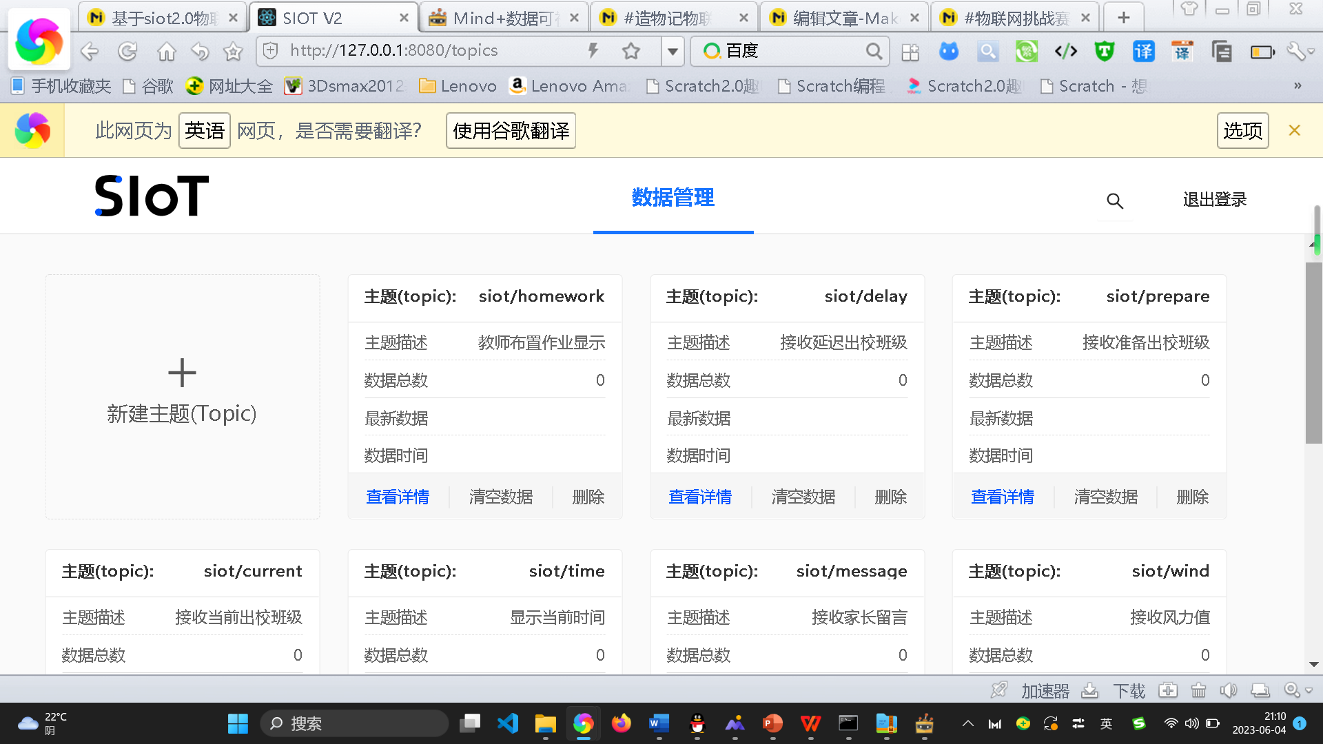Delete the siot/delay topic
The height and width of the screenshot is (744, 1323).
pos(891,497)
